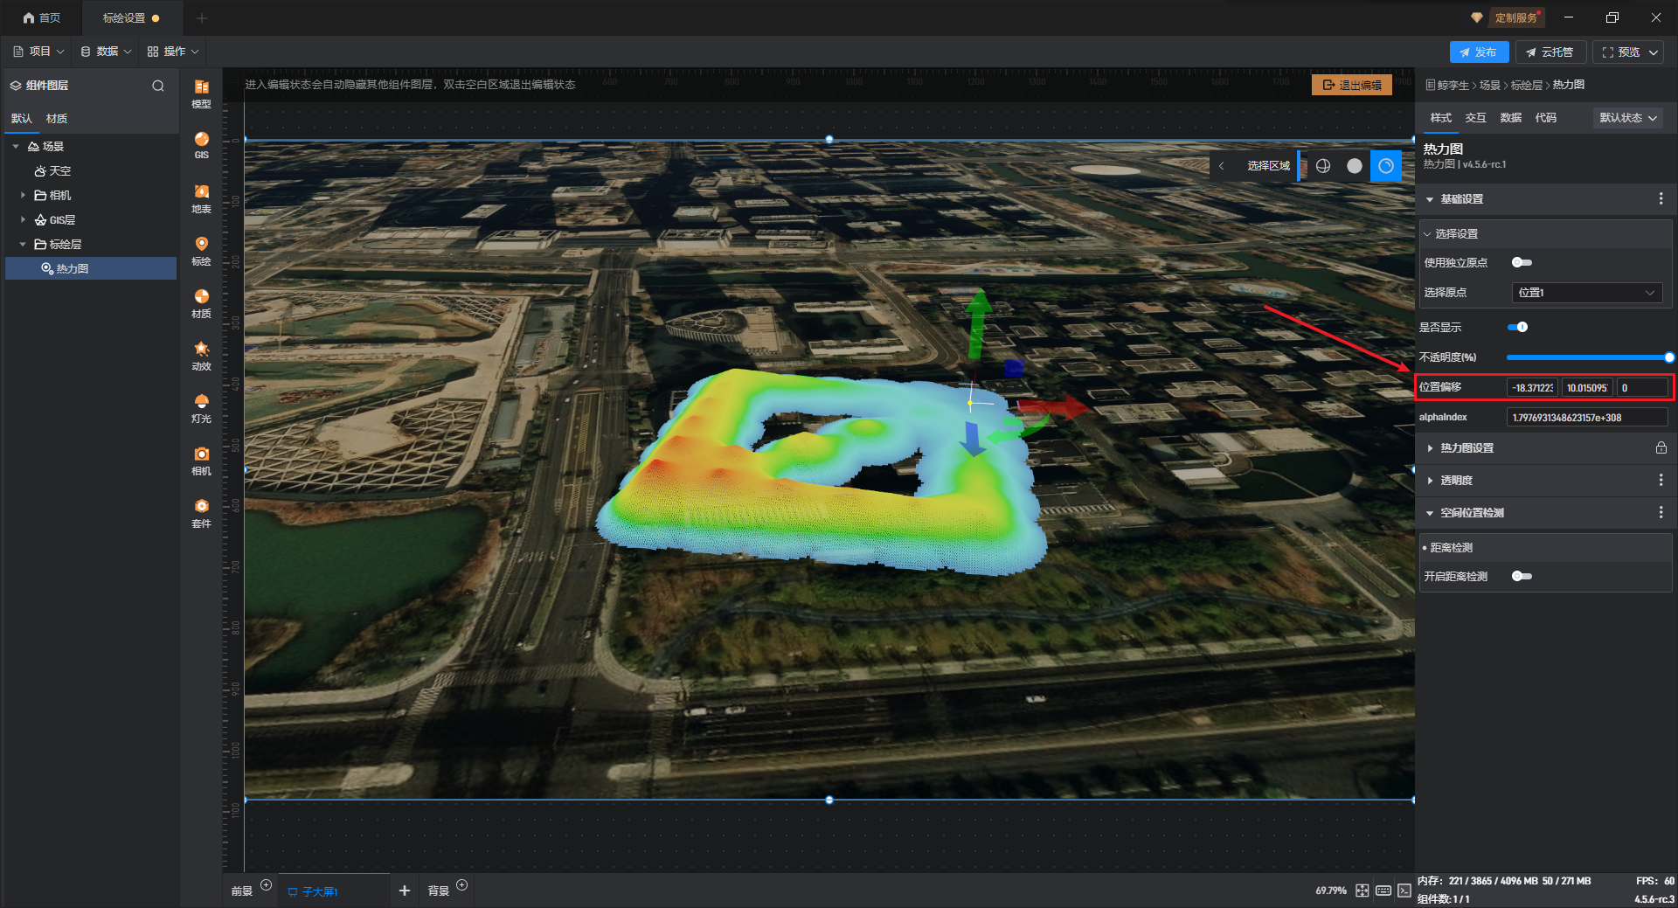This screenshot has width=1678, height=908.
Task: Click the highlighted blue circle region tool
Action: coord(1386,166)
